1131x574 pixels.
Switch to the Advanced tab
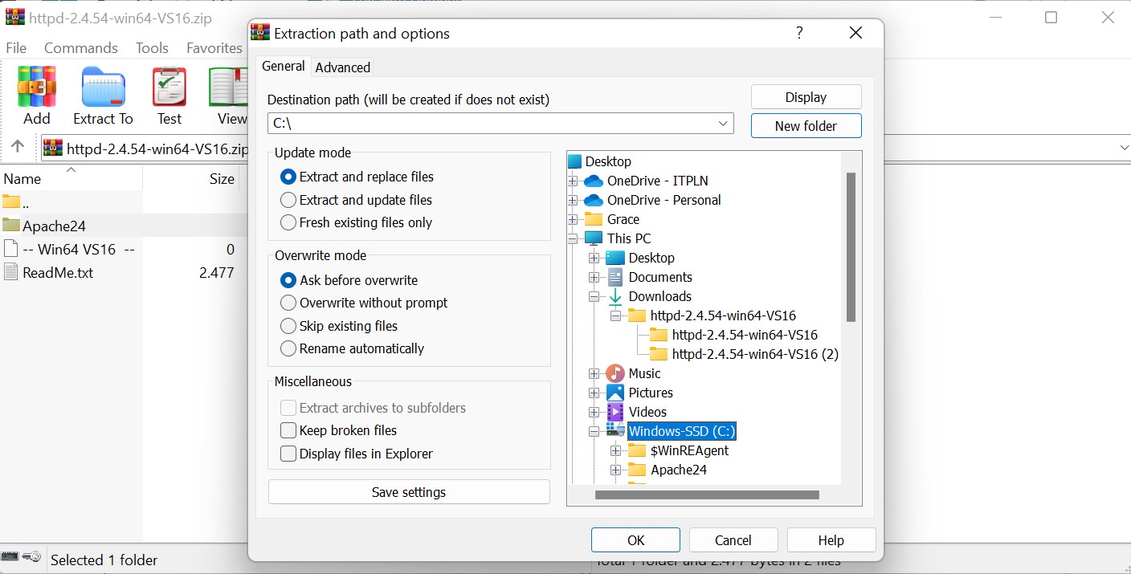(x=342, y=67)
